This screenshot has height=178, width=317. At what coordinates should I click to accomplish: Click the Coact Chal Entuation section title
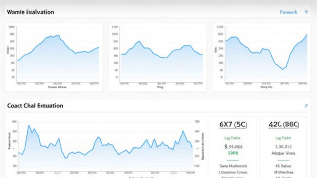[35, 106]
